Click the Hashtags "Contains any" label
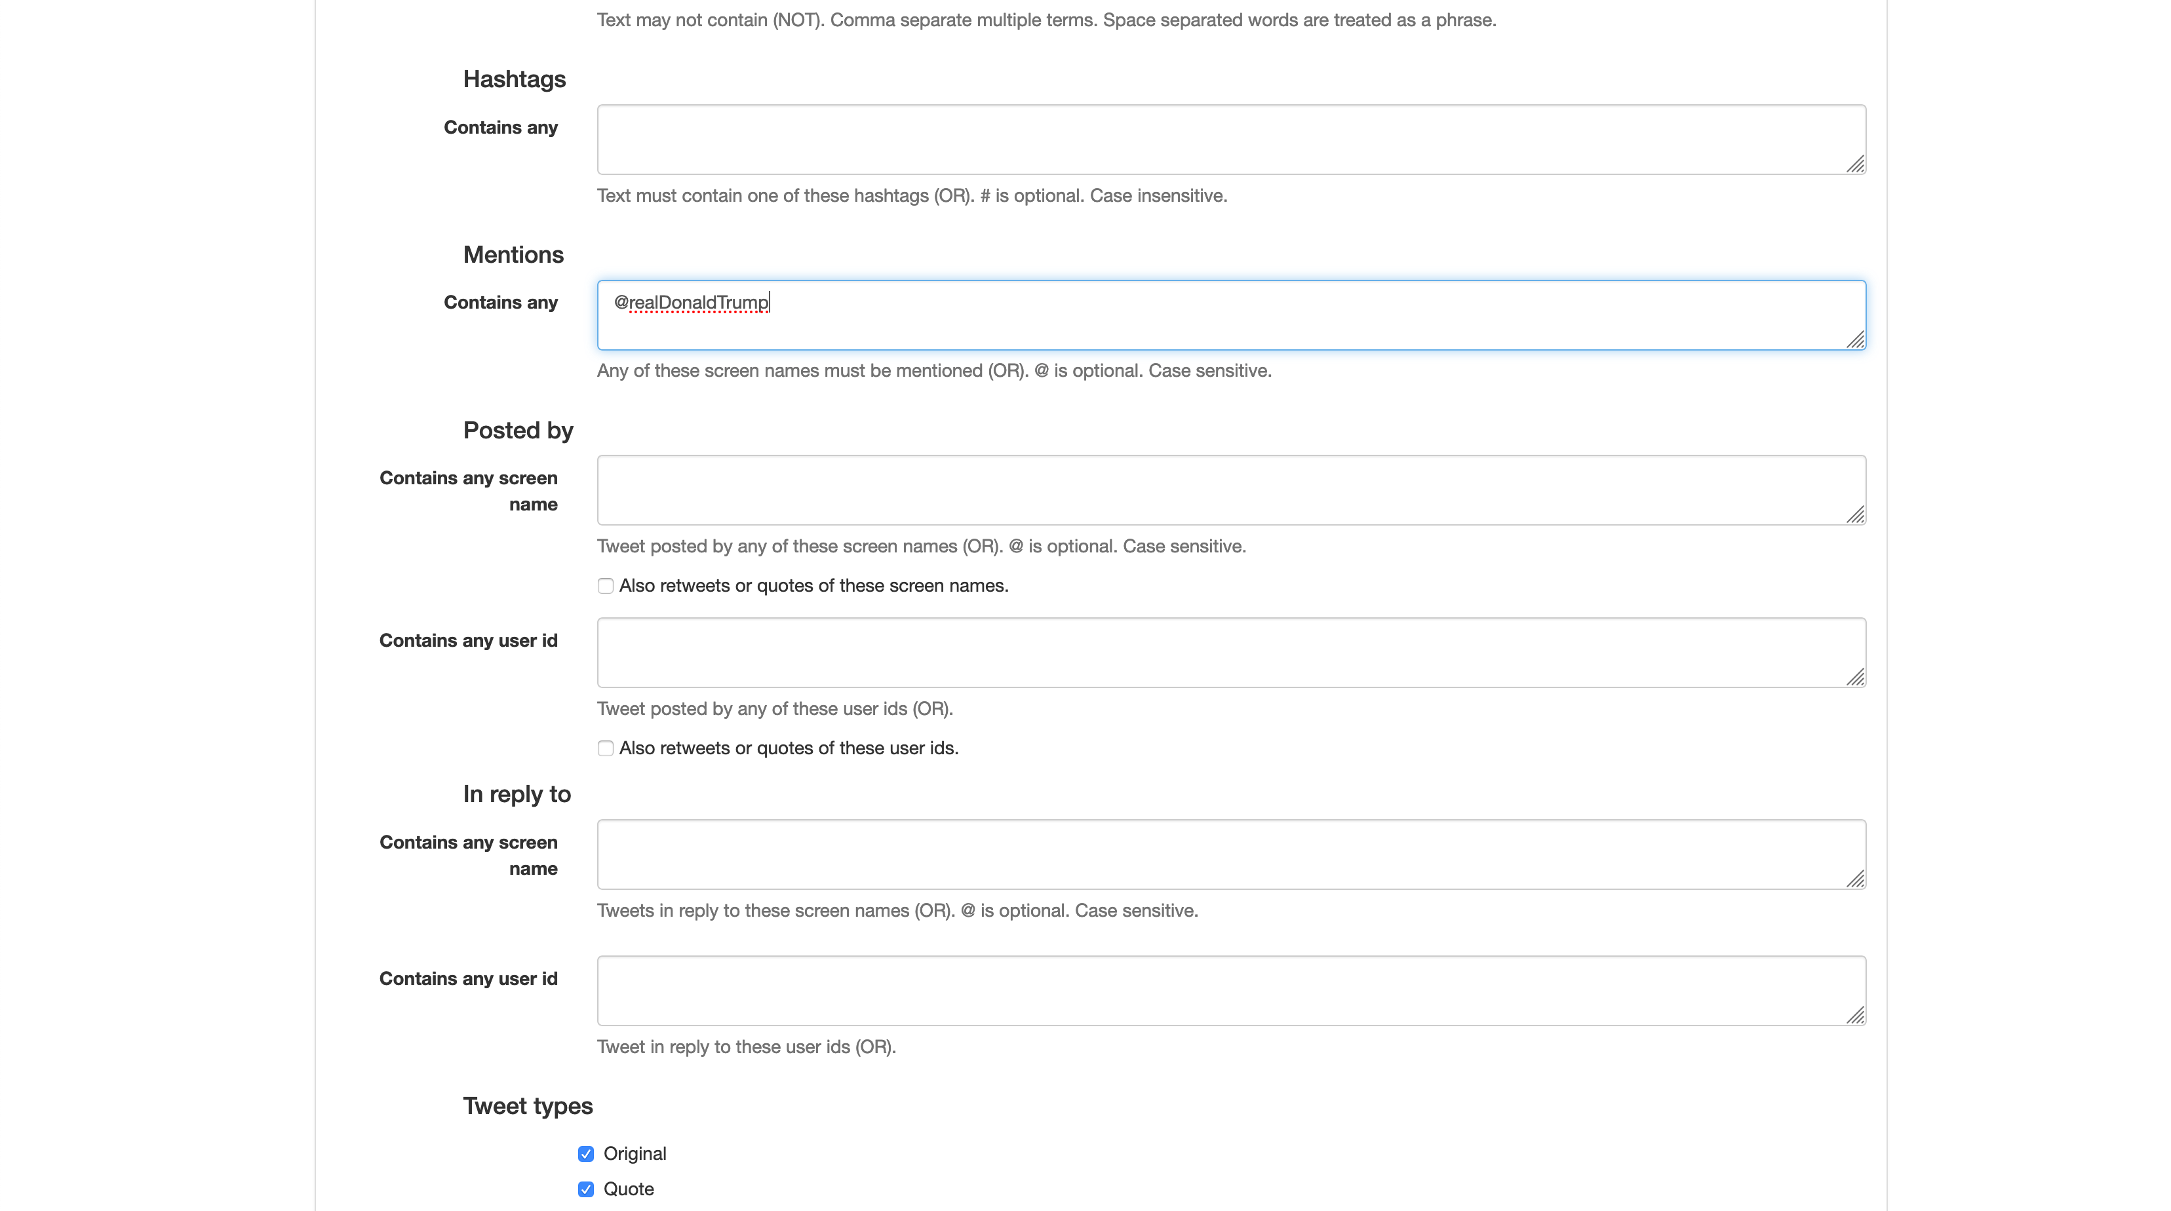 coord(501,127)
